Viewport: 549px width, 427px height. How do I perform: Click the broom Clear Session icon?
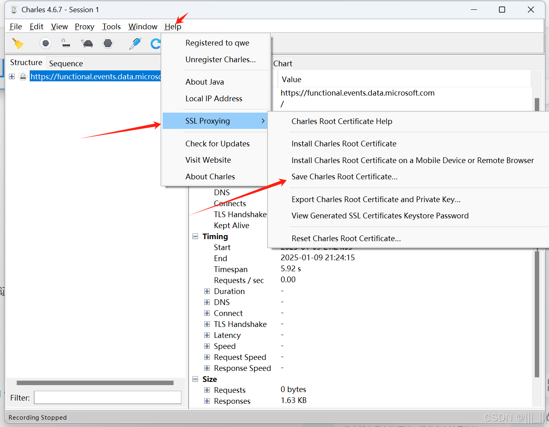[18, 43]
